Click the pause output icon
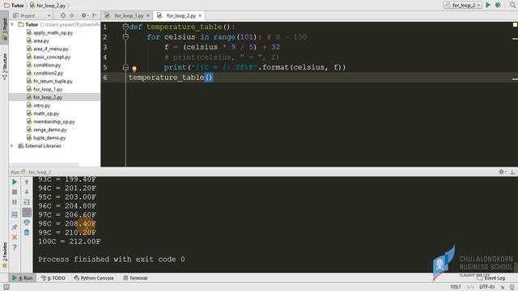 coord(15,202)
